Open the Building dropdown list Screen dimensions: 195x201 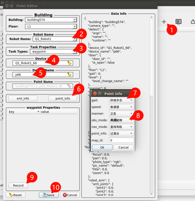(74, 20)
